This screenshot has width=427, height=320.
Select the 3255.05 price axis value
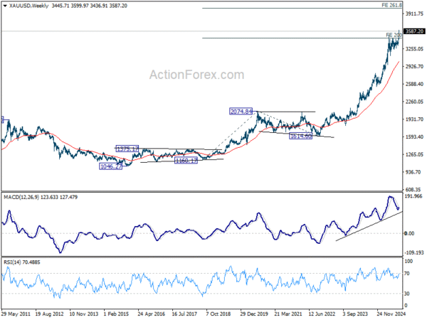(414, 49)
